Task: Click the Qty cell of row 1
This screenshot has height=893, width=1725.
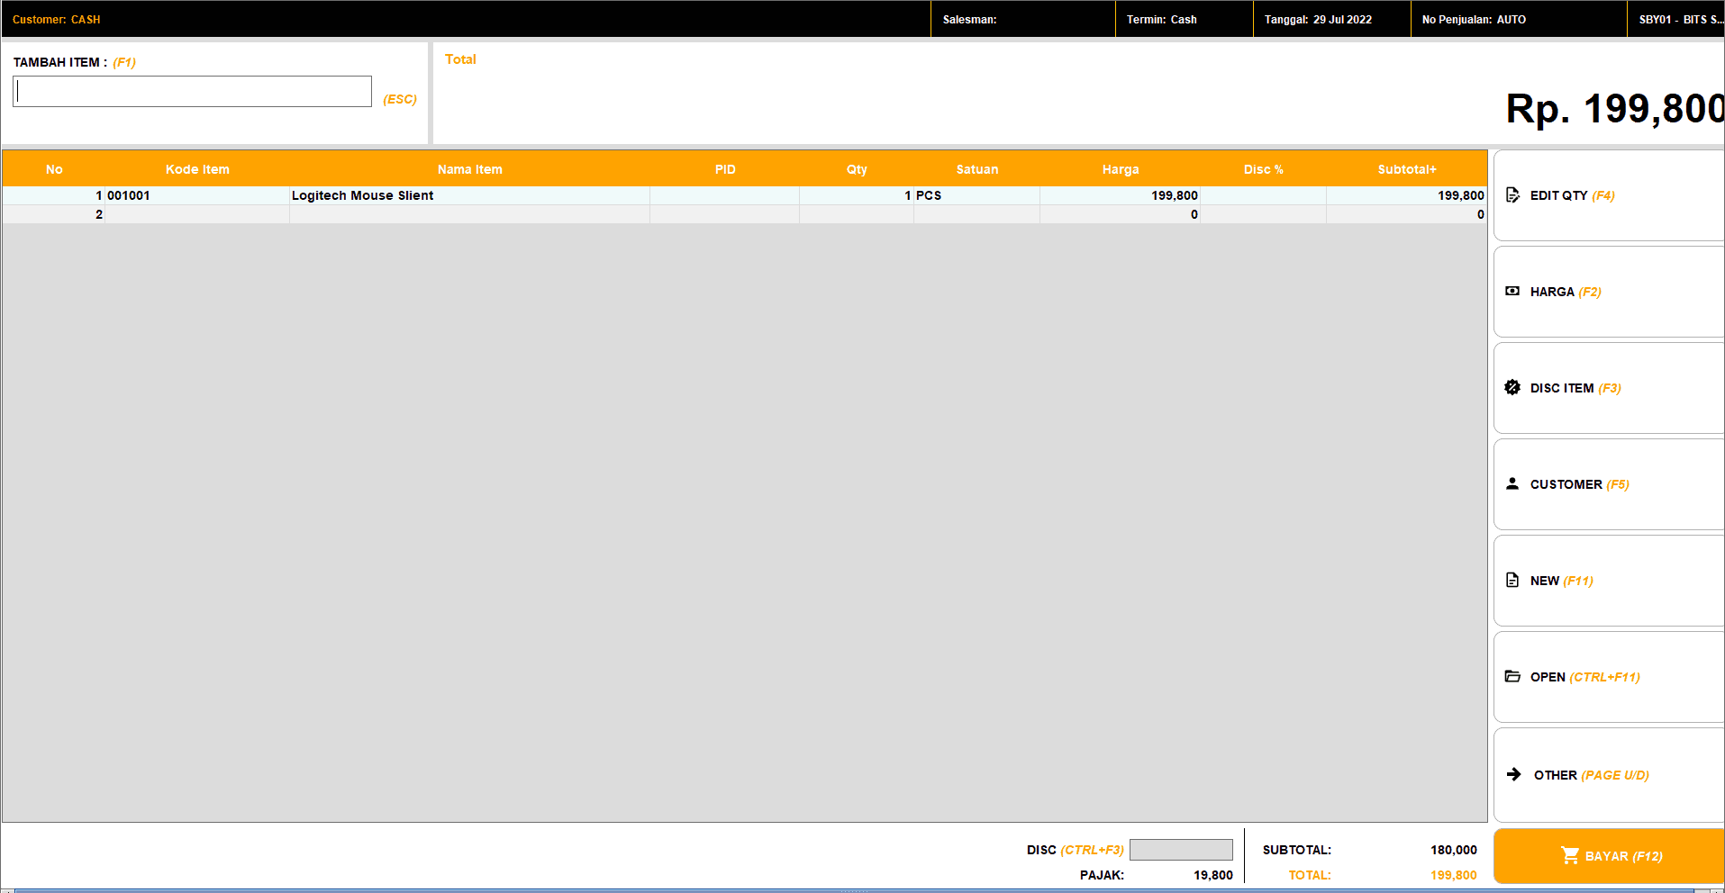Action: pyautogui.click(x=857, y=195)
